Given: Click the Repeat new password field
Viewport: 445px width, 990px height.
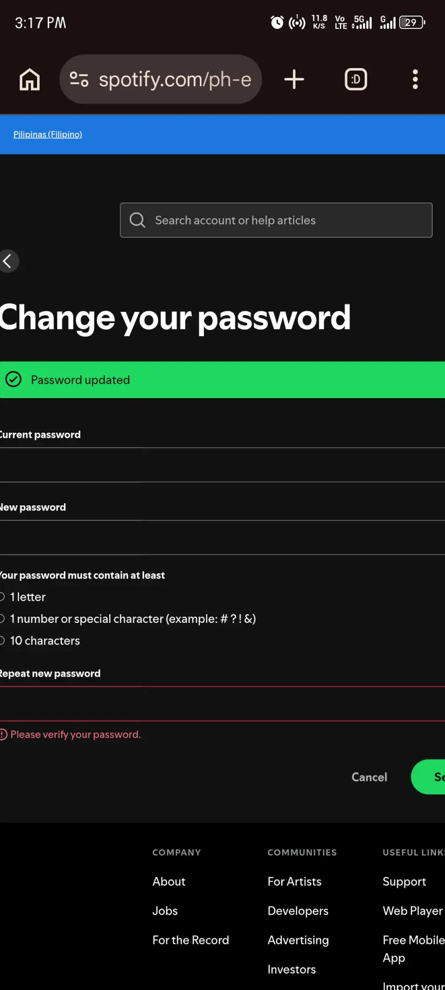Looking at the screenshot, I should pyautogui.click(x=222, y=704).
